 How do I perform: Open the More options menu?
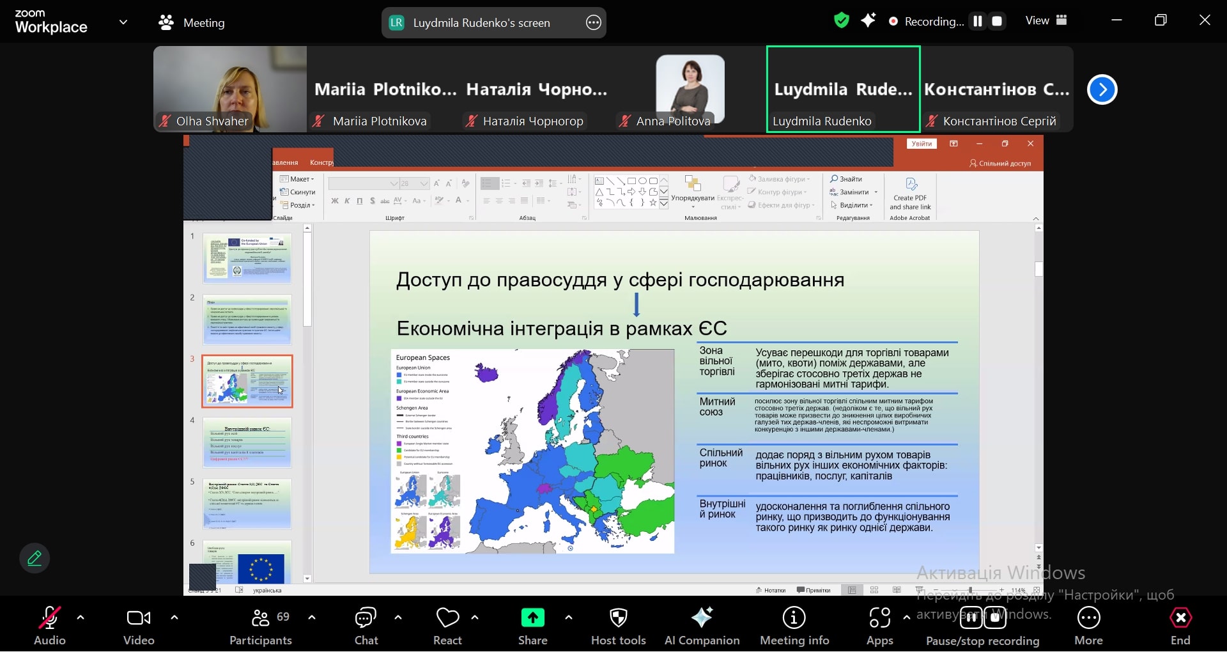(x=1088, y=625)
